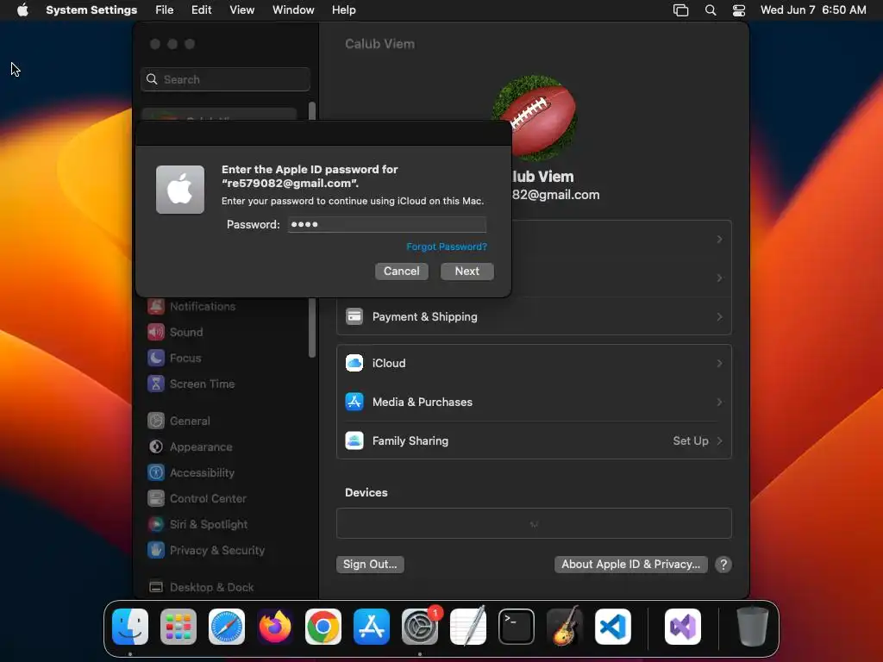Click the Sign Out... button
Image resolution: width=883 pixels, height=662 pixels.
click(x=370, y=564)
